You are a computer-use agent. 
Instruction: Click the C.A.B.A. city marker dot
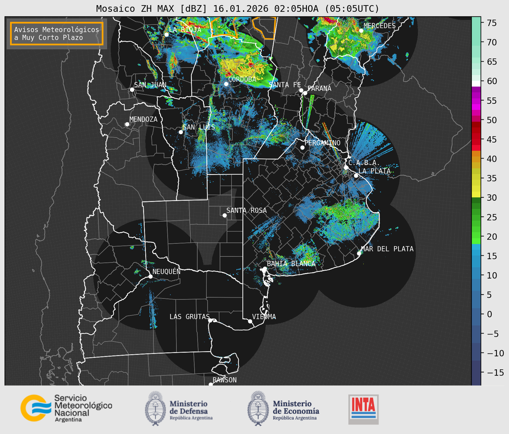click(346, 168)
